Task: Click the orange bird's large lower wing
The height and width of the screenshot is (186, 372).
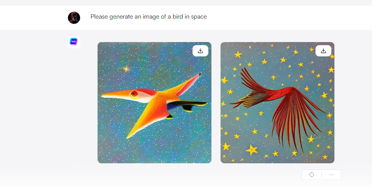Action: [x=148, y=116]
